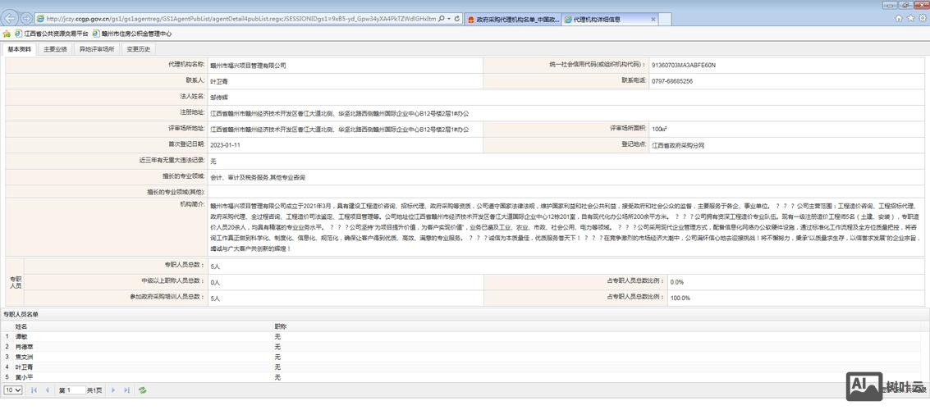Click the browser forward arrow
This screenshot has height=410, width=930.
pyautogui.click(x=27, y=18)
